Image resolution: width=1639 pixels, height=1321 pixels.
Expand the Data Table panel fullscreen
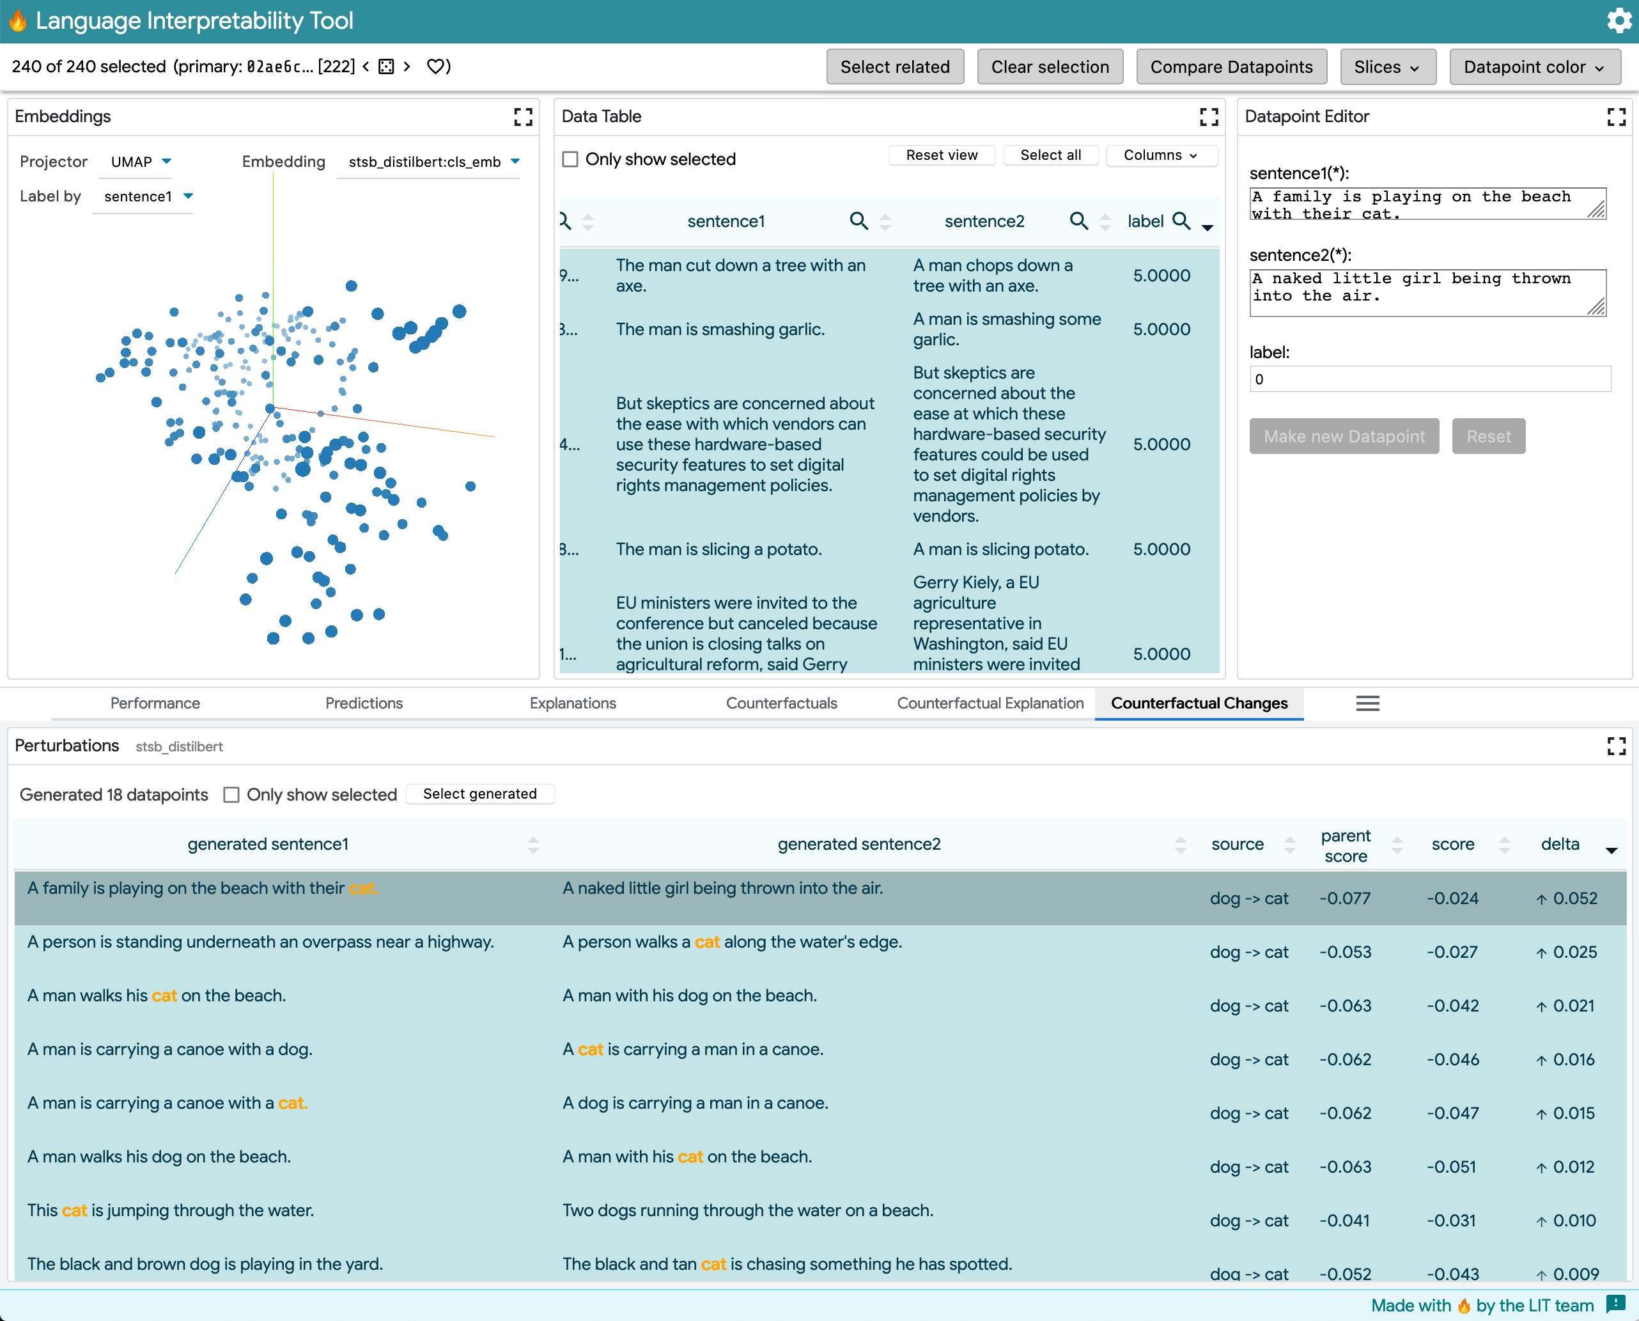pos(1209,116)
